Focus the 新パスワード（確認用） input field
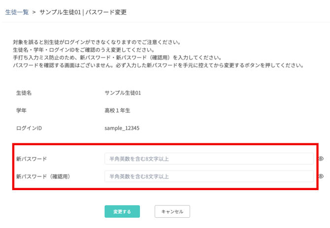 click(x=209, y=176)
